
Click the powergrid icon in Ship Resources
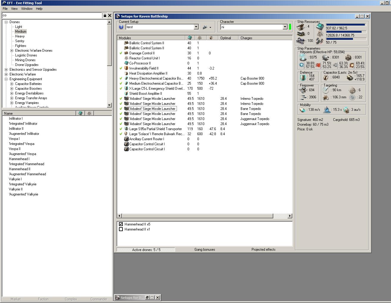320,34
